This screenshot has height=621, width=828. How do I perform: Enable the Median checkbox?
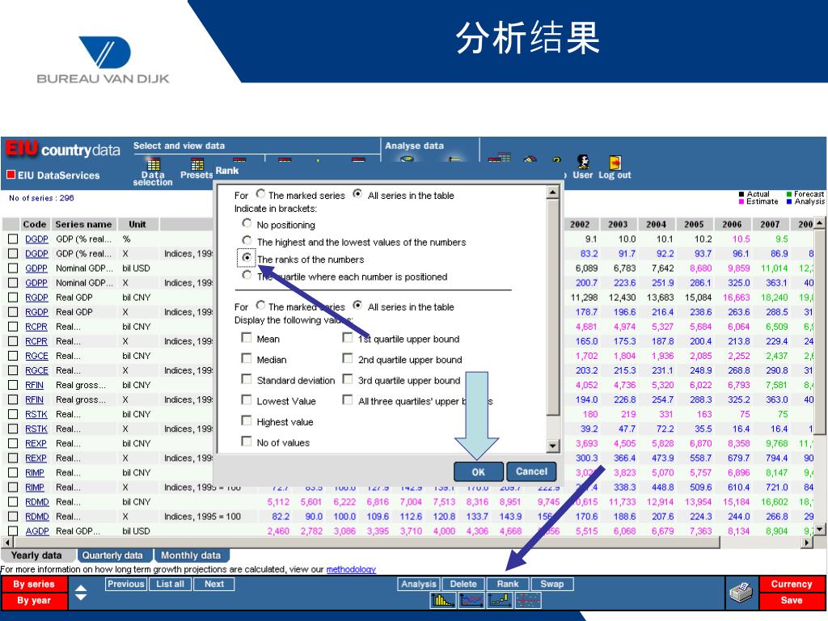pyautogui.click(x=246, y=358)
